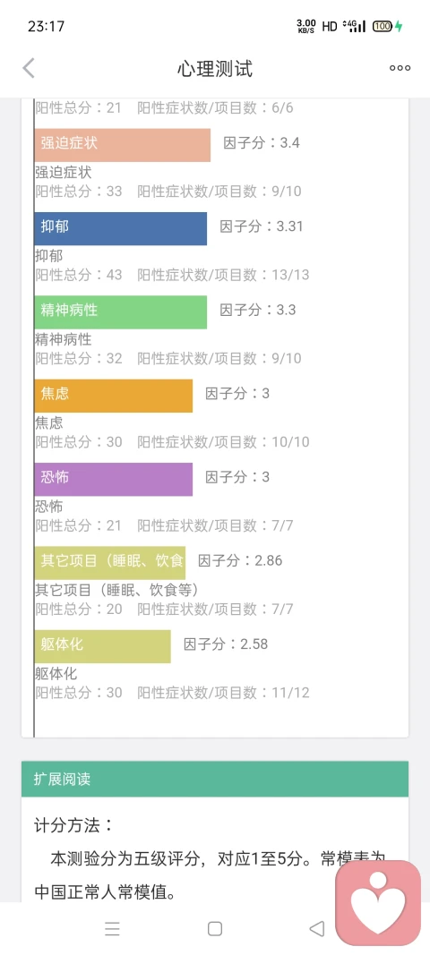Select the purple 恐怖 bar
The image size is (430, 955).
tap(114, 480)
